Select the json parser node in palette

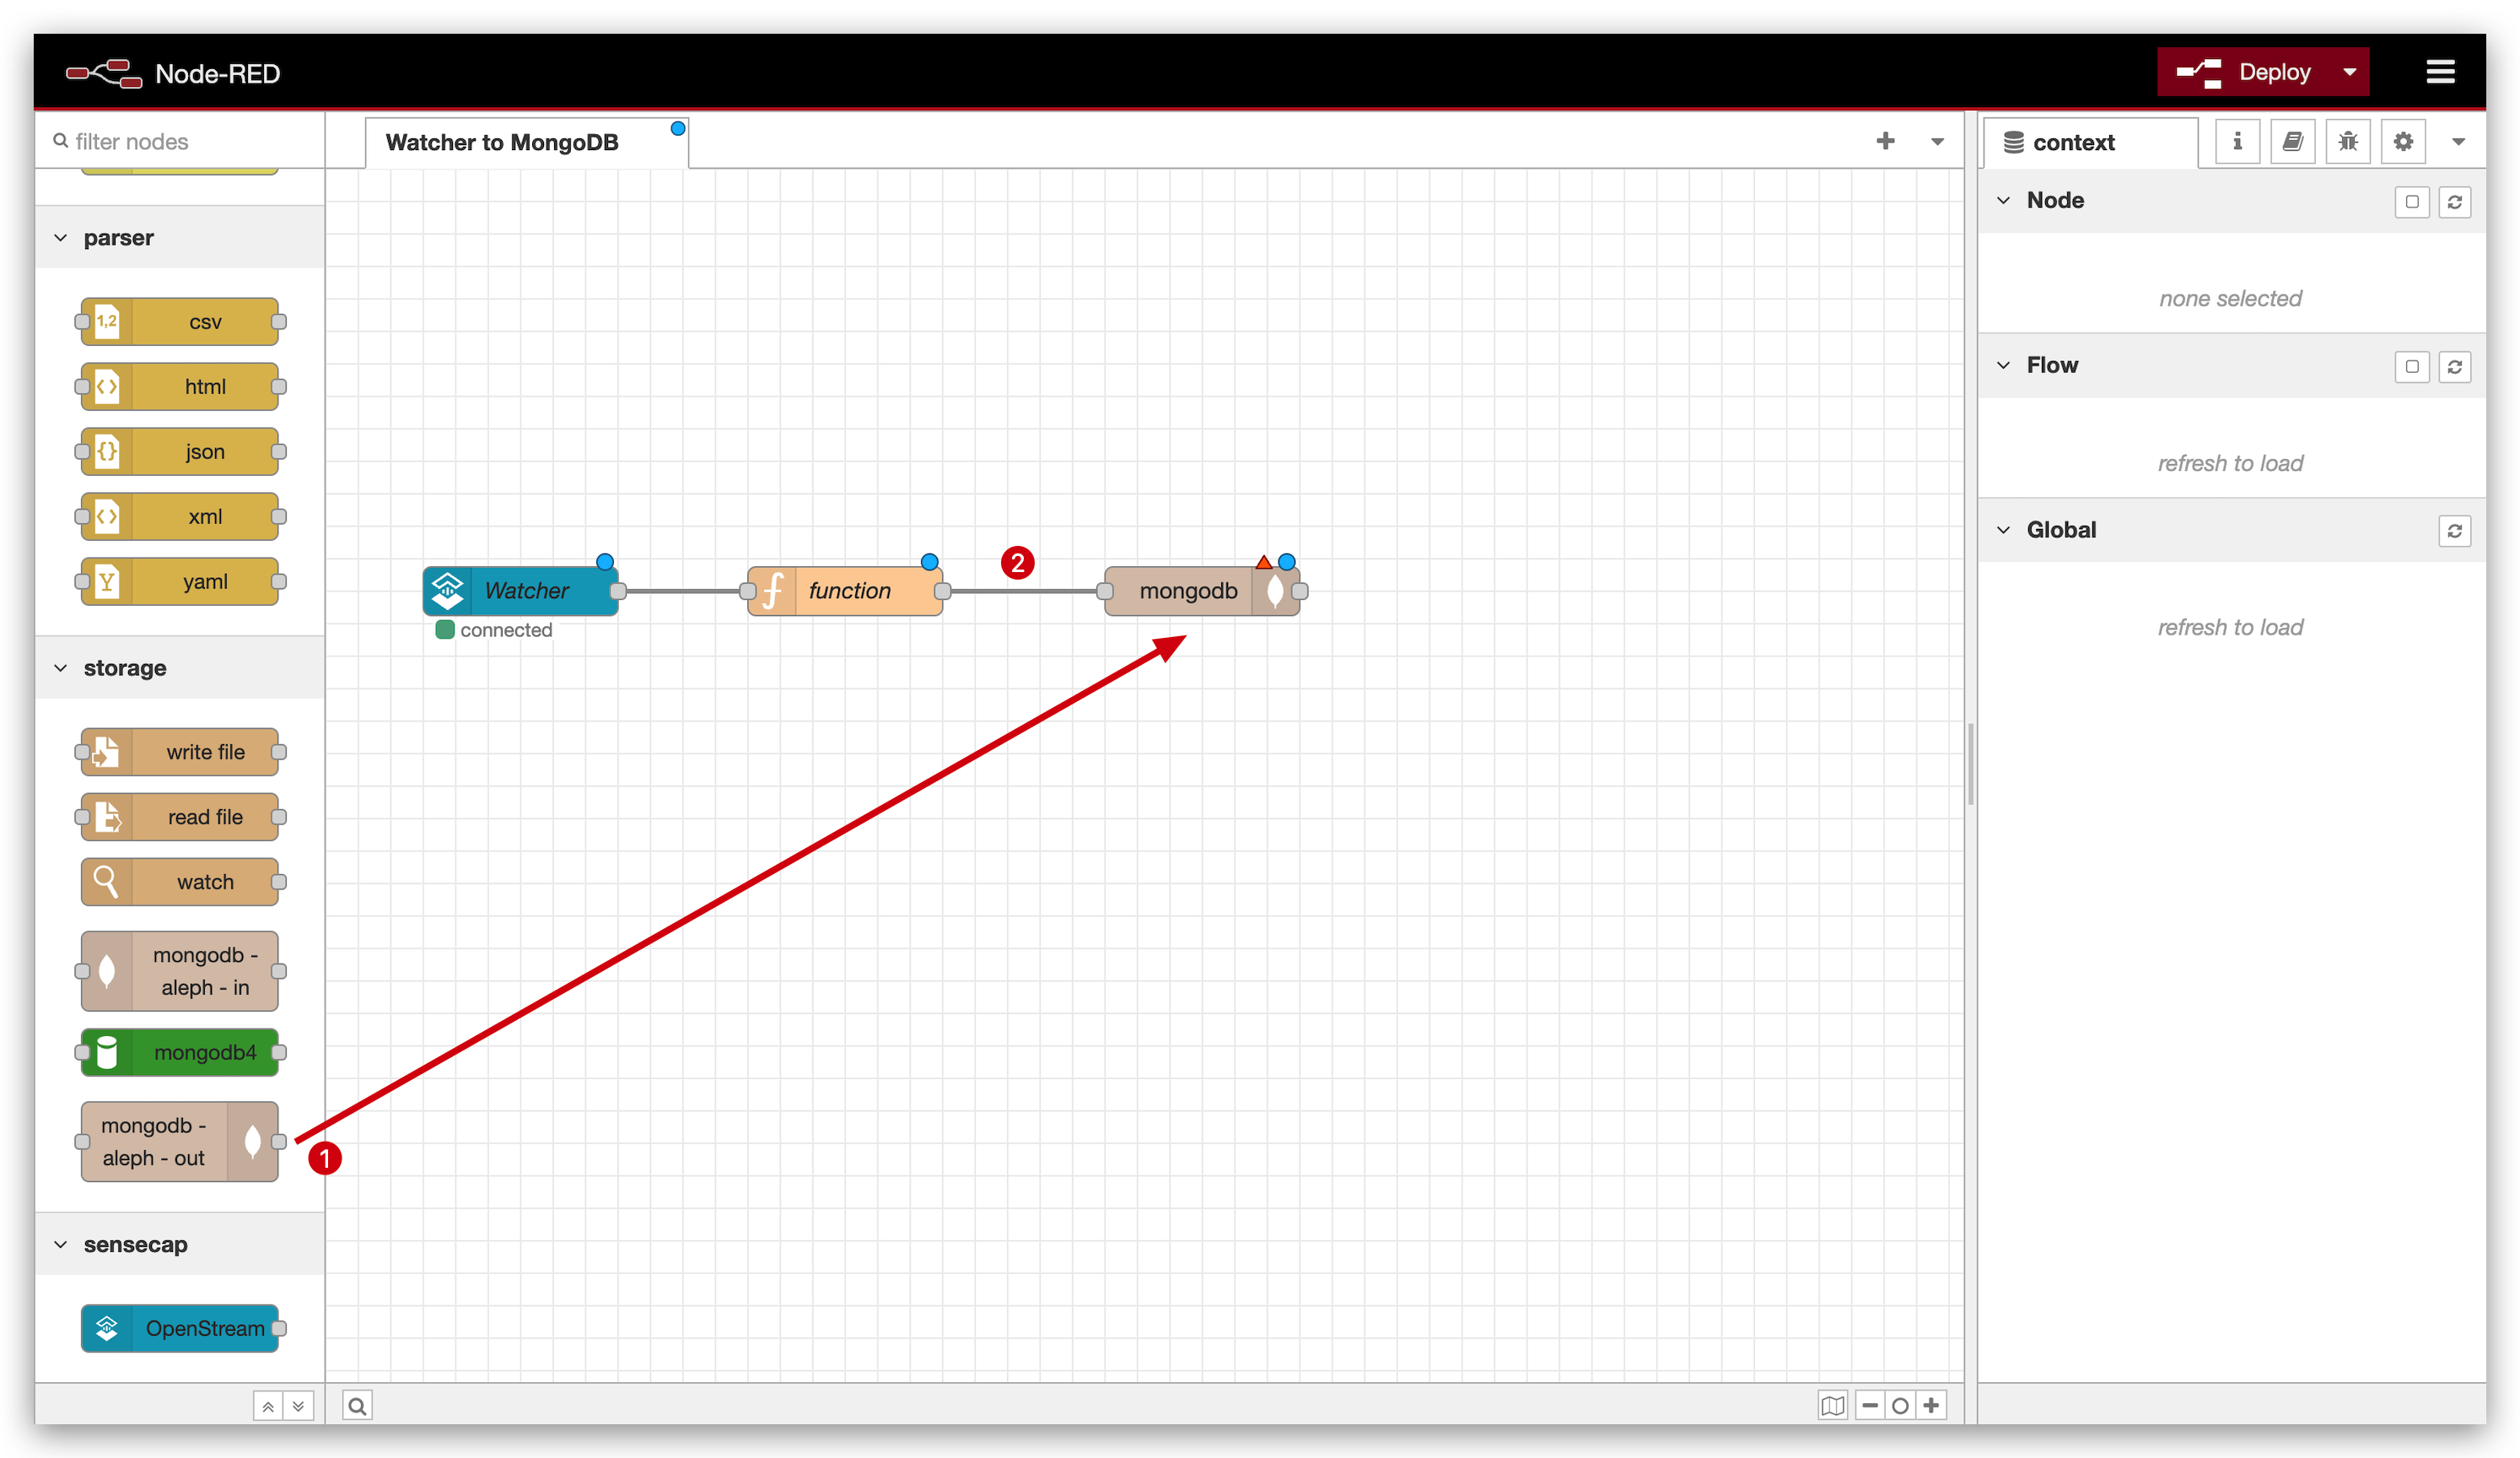(180, 451)
